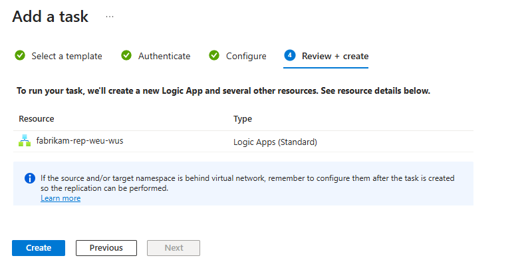Click the blue step 4 number badge
This screenshot has height=266, width=532.
point(289,56)
